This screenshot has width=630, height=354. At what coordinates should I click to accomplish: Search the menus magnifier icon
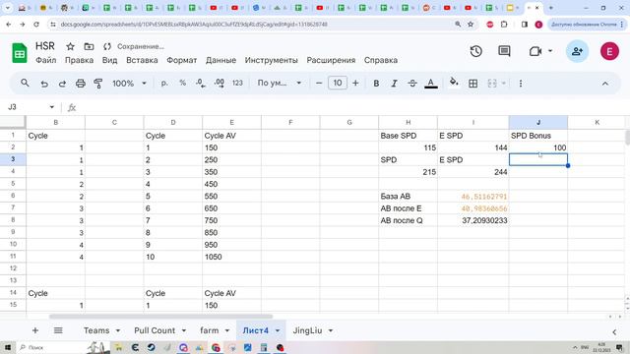click(x=25, y=83)
